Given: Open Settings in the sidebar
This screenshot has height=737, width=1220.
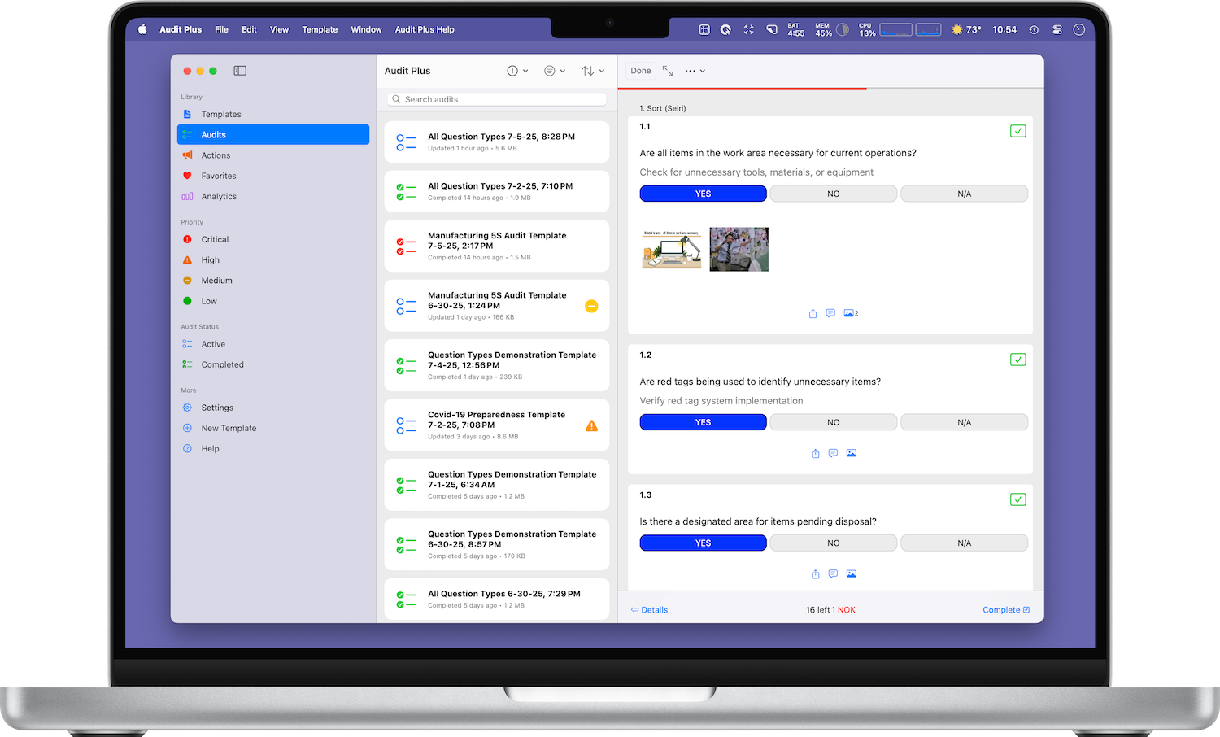Looking at the screenshot, I should pos(273,408).
